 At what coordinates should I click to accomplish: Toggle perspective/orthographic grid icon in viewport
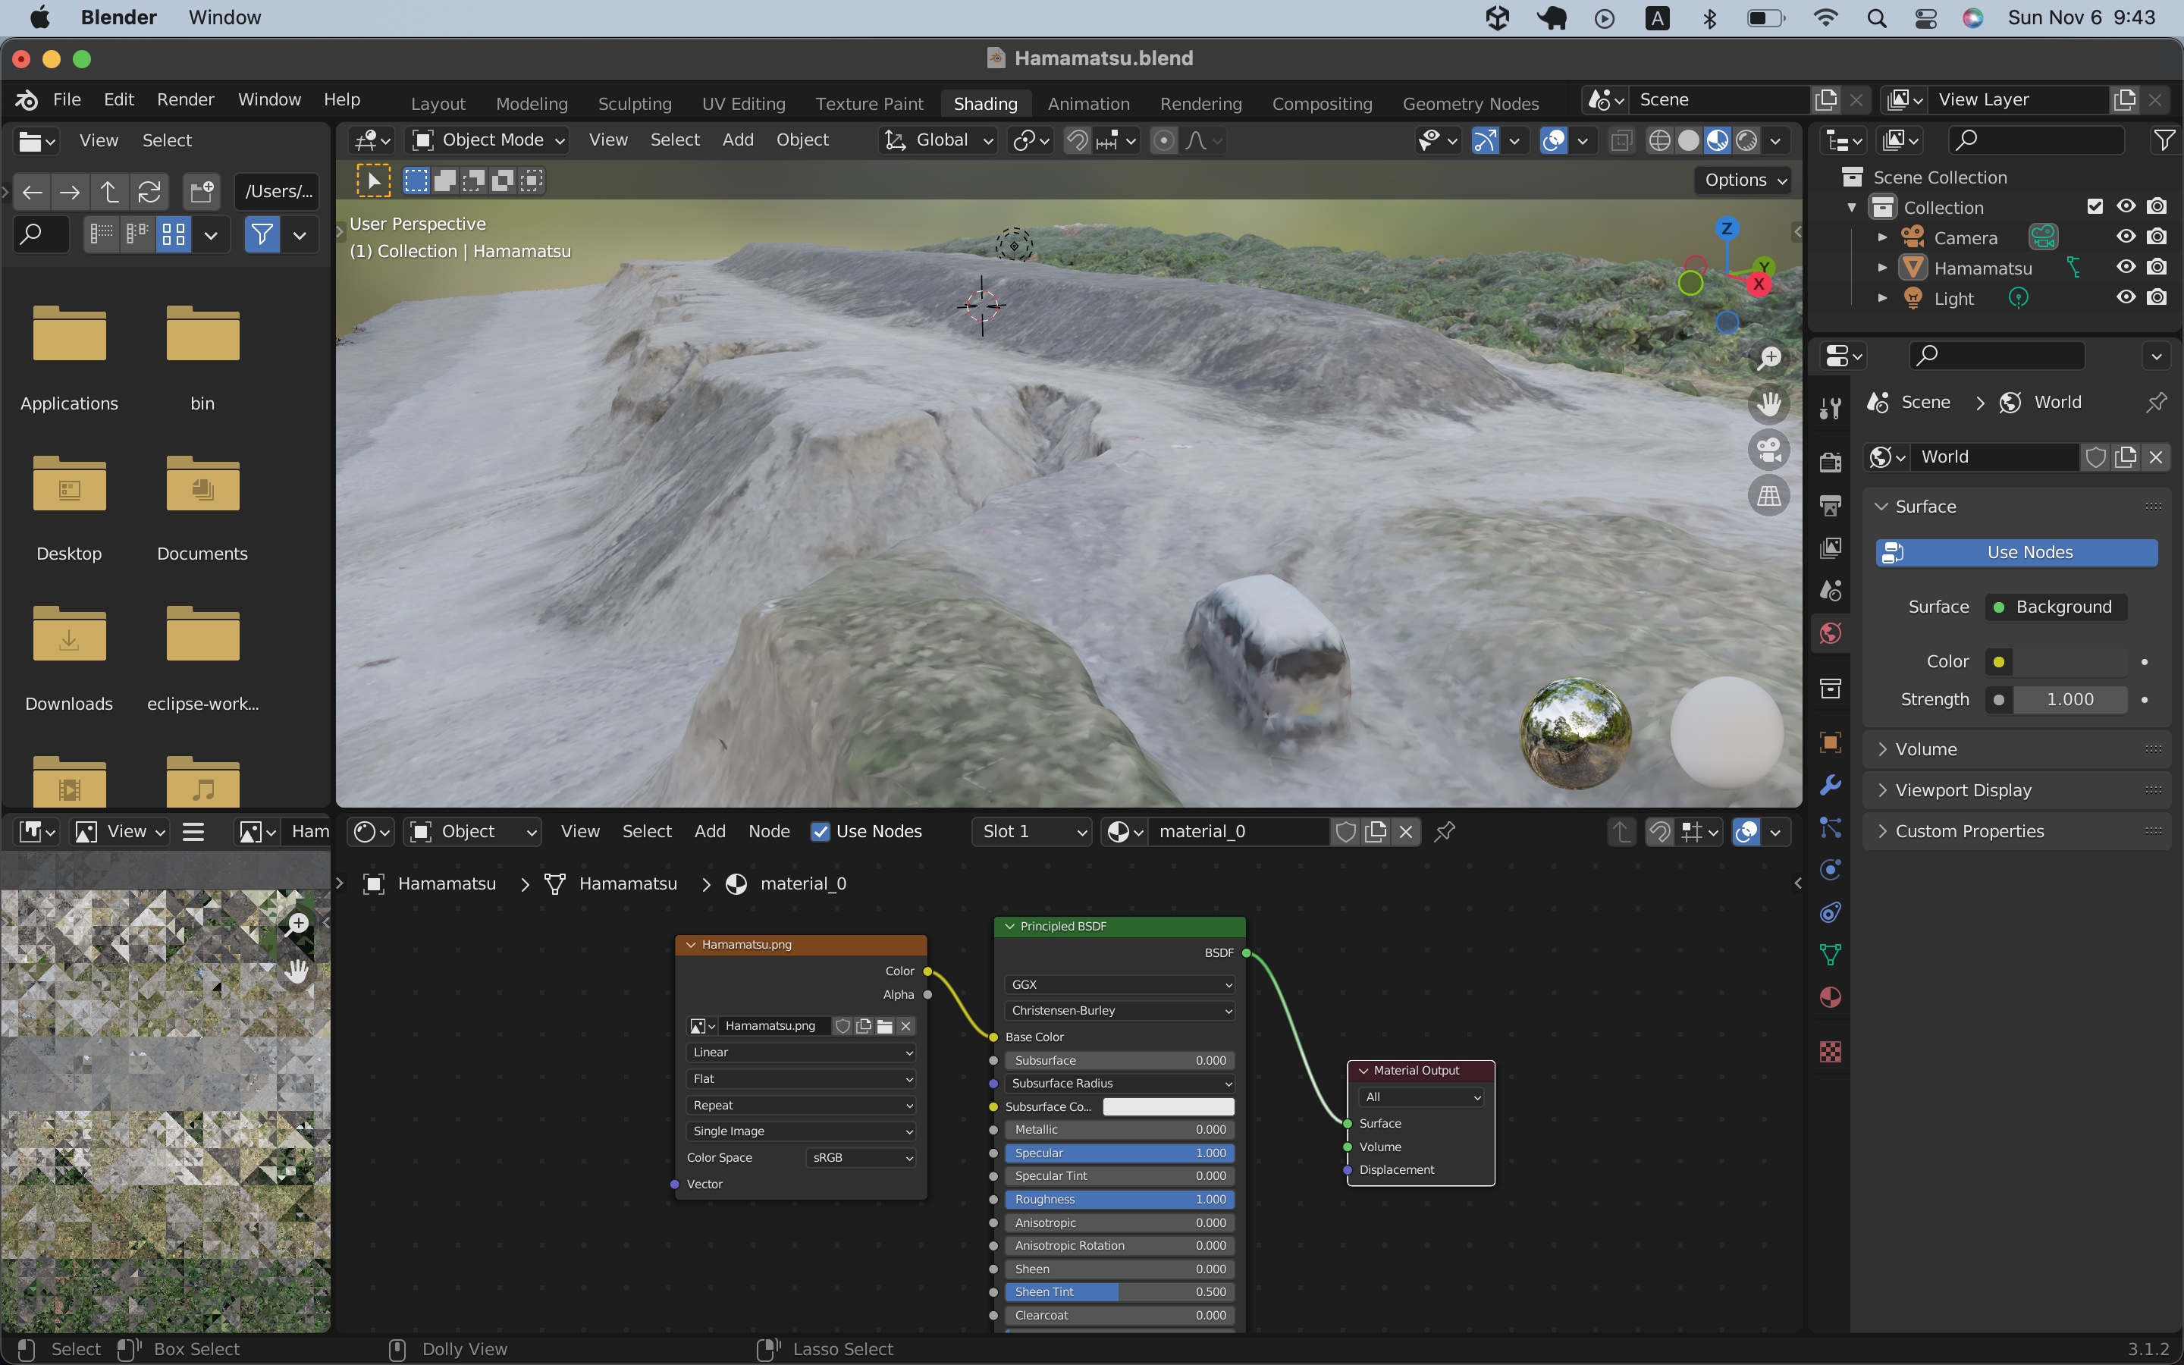click(x=1769, y=496)
